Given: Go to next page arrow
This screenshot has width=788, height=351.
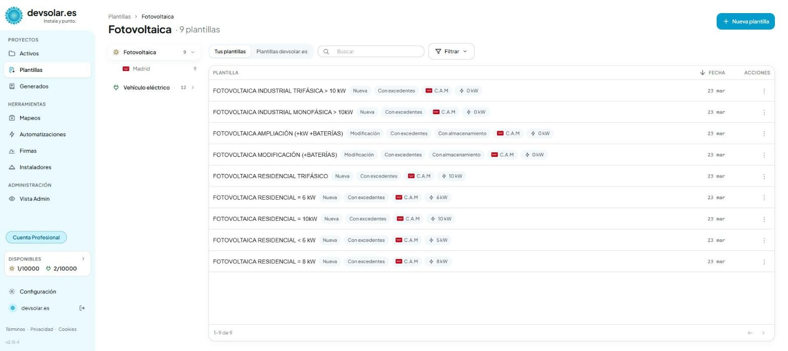Looking at the screenshot, I should (763, 333).
